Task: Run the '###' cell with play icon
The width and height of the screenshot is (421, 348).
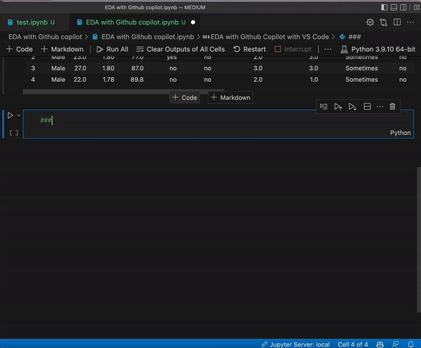Action: 11,116
